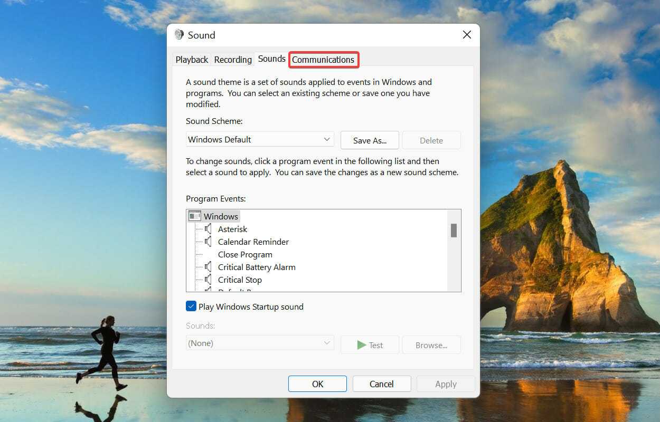The height and width of the screenshot is (422, 660).
Task: Open the Communications tab
Action: [x=324, y=60]
